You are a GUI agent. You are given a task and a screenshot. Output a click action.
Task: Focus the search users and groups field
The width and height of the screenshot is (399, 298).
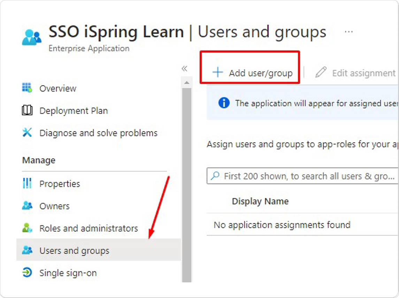[x=302, y=176]
